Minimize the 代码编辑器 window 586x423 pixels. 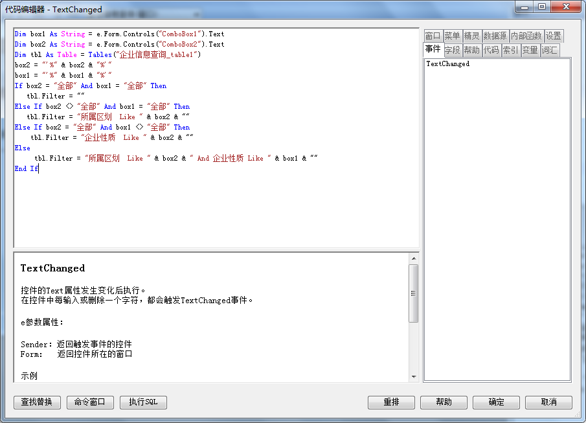[x=524, y=7]
